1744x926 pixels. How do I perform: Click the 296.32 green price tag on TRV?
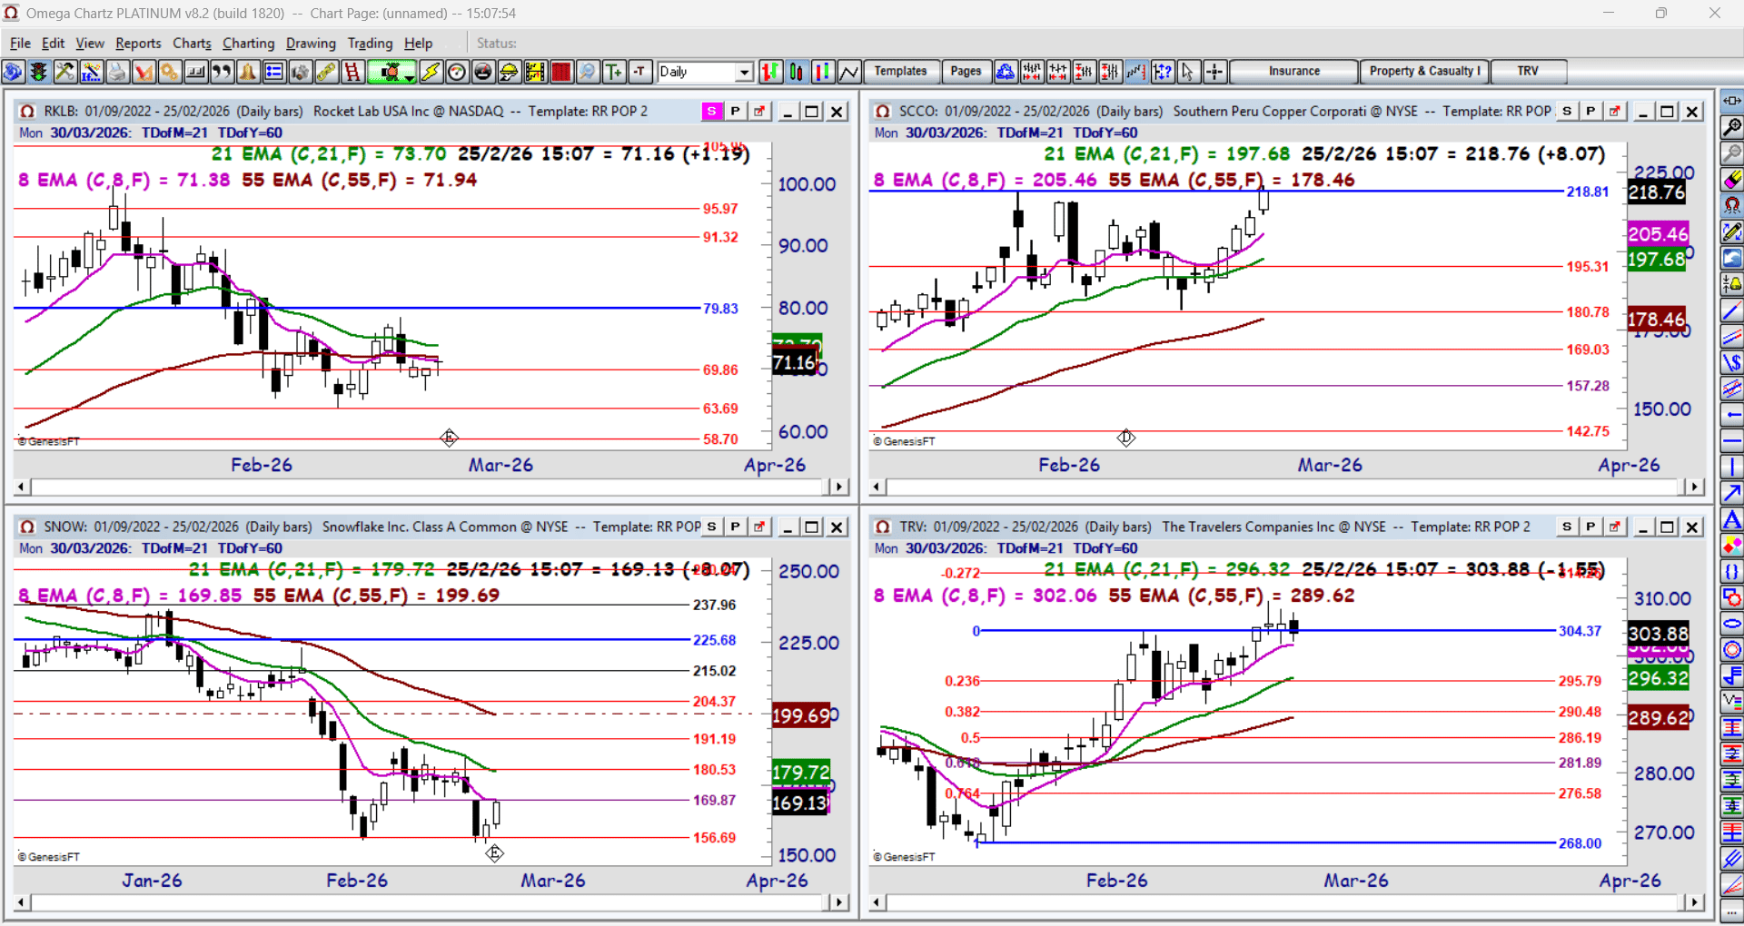[1658, 678]
